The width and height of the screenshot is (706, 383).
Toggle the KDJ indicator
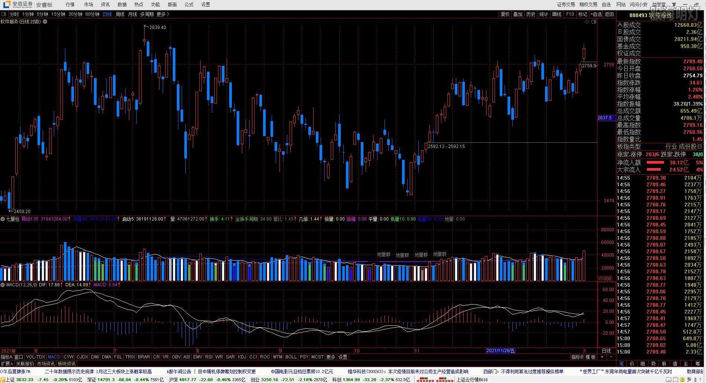(x=242, y=357)
